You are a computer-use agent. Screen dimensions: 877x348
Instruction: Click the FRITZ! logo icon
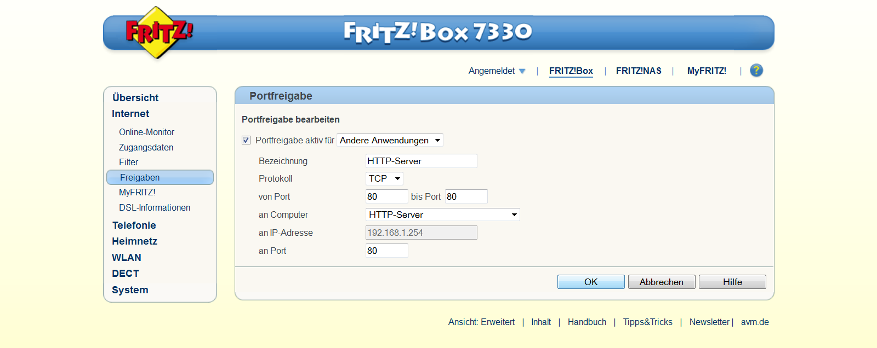(x=158, y=32)
